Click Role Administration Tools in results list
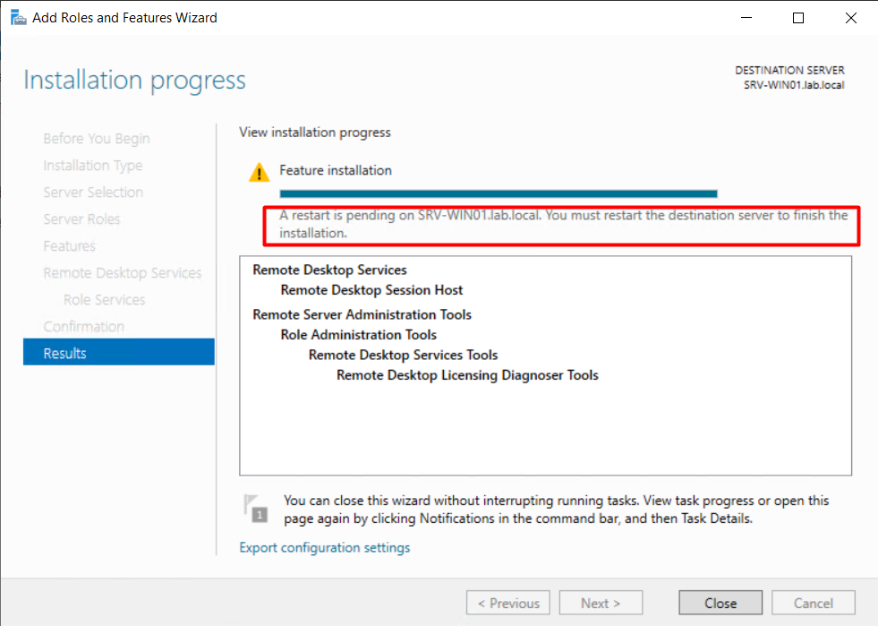 (x=358, y=335)
